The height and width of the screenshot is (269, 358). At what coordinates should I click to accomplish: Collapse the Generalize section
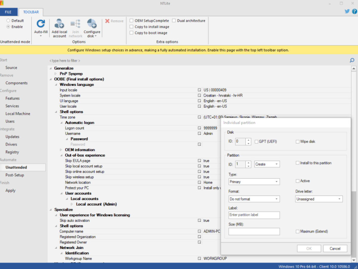point(50,68)
